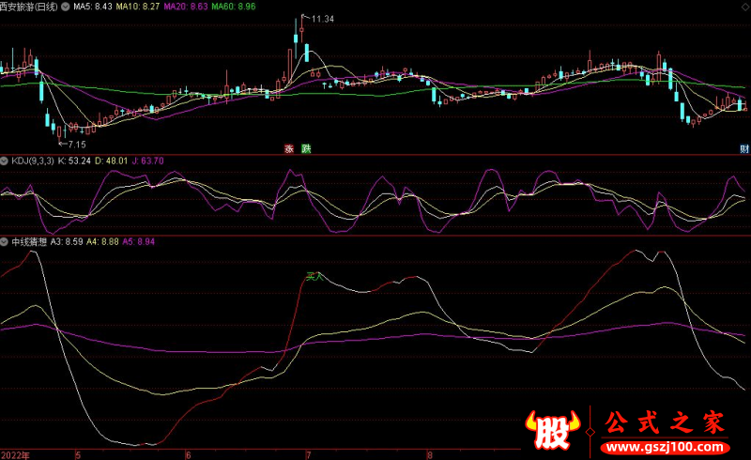The width and height of the screenshot is (751, 460).
Task: Select the MA60 moving average label
Action: (233, 7)
